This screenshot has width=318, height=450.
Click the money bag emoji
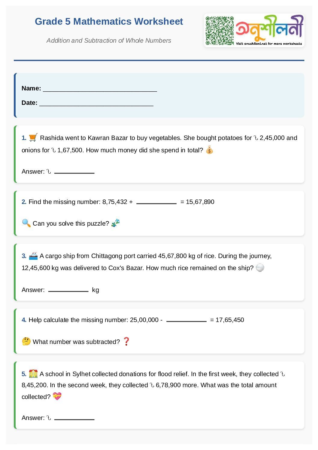coord(210,150)
